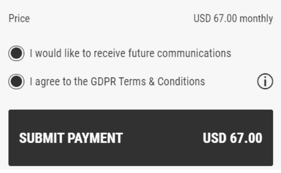Viewport: 281px width, 173px height.
Task: Click the USD 67.00 amount on the submit button
Action: tap(233, 138)
